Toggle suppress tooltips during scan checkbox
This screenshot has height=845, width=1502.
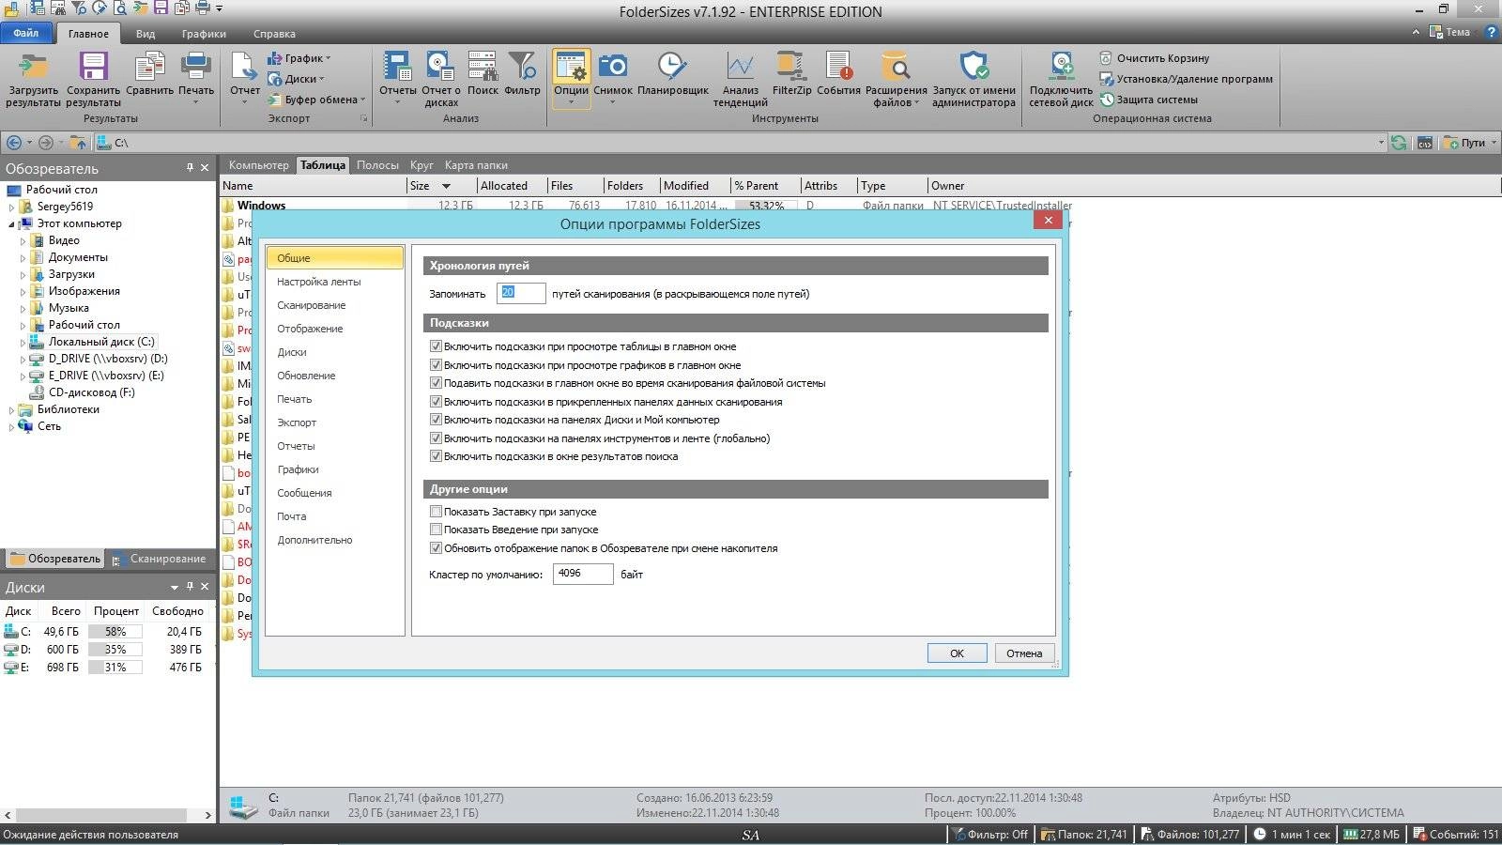tap(436, 383)
